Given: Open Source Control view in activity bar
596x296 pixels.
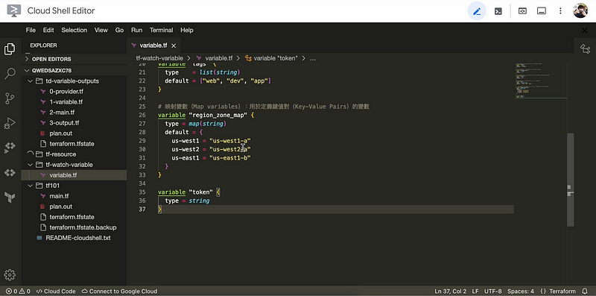Looking at the screenshot, I should click(10, 98).
